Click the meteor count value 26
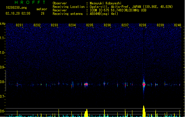 43,13
